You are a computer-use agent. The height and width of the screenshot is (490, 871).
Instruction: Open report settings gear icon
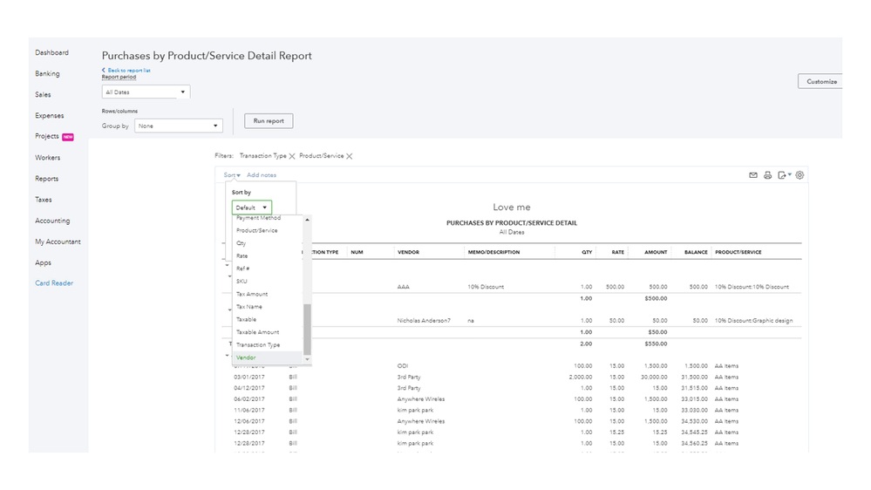tap(800, 175)
